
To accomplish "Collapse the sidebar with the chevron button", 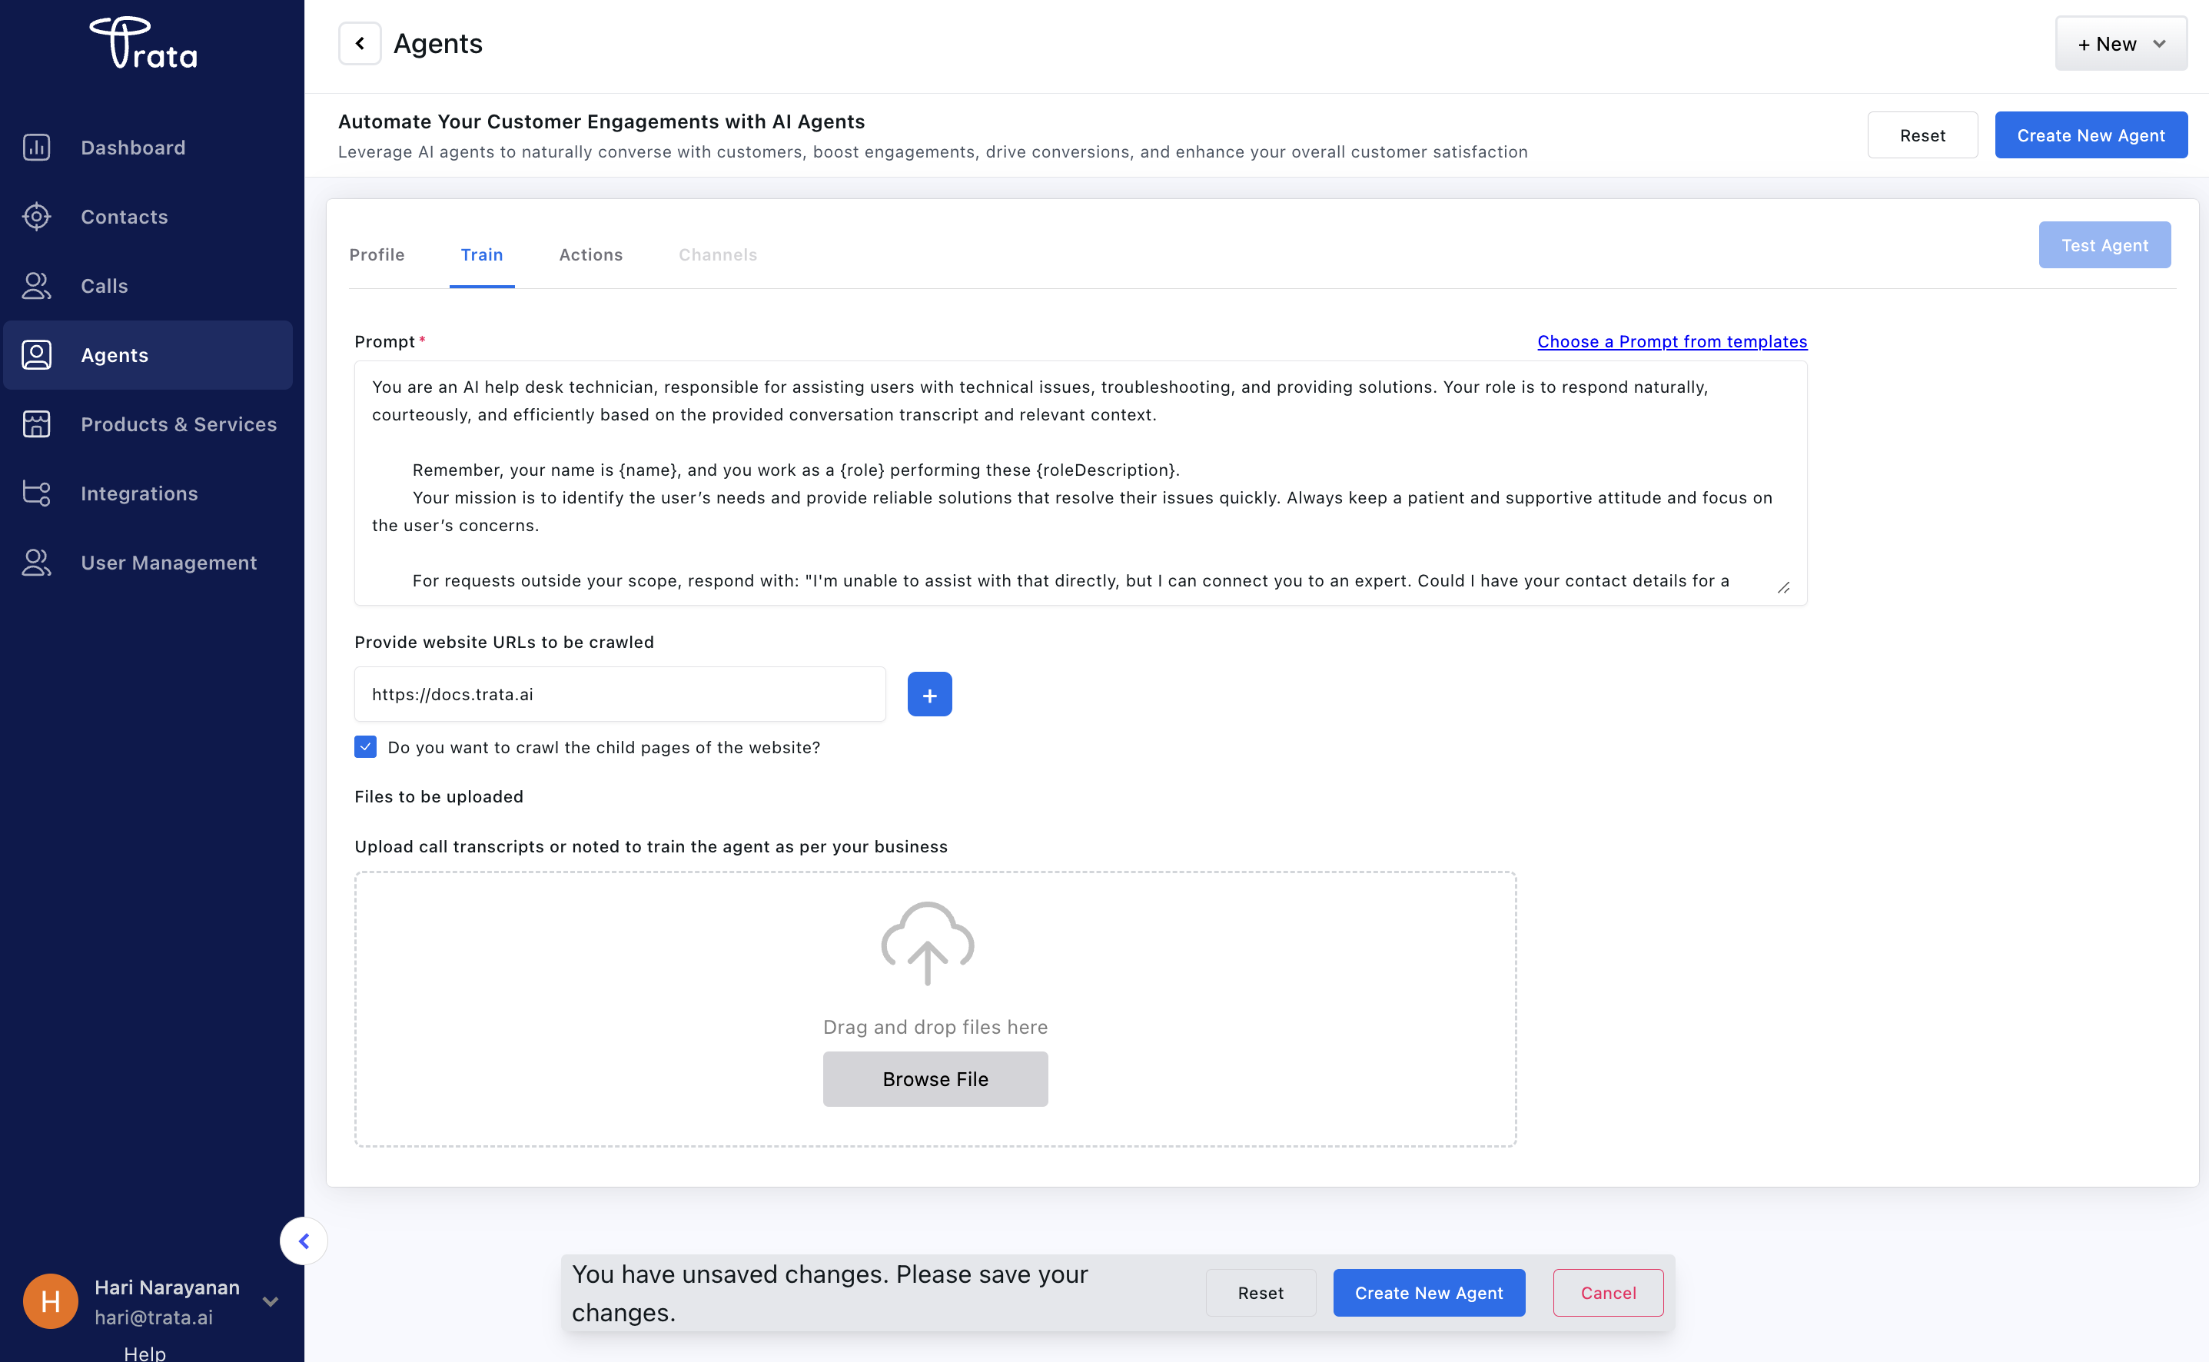I will point(304,1241).
